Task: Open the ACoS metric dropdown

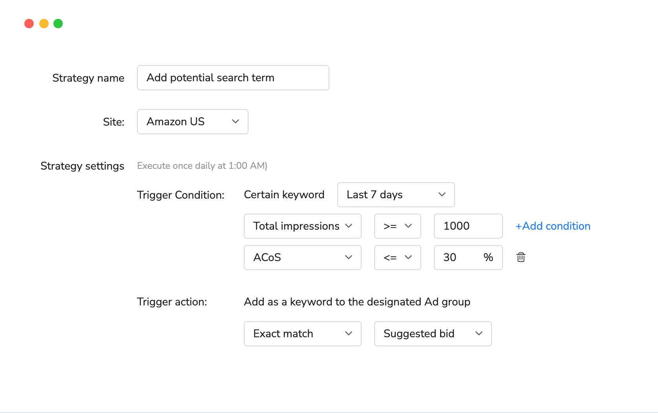Action: (302, 258)
